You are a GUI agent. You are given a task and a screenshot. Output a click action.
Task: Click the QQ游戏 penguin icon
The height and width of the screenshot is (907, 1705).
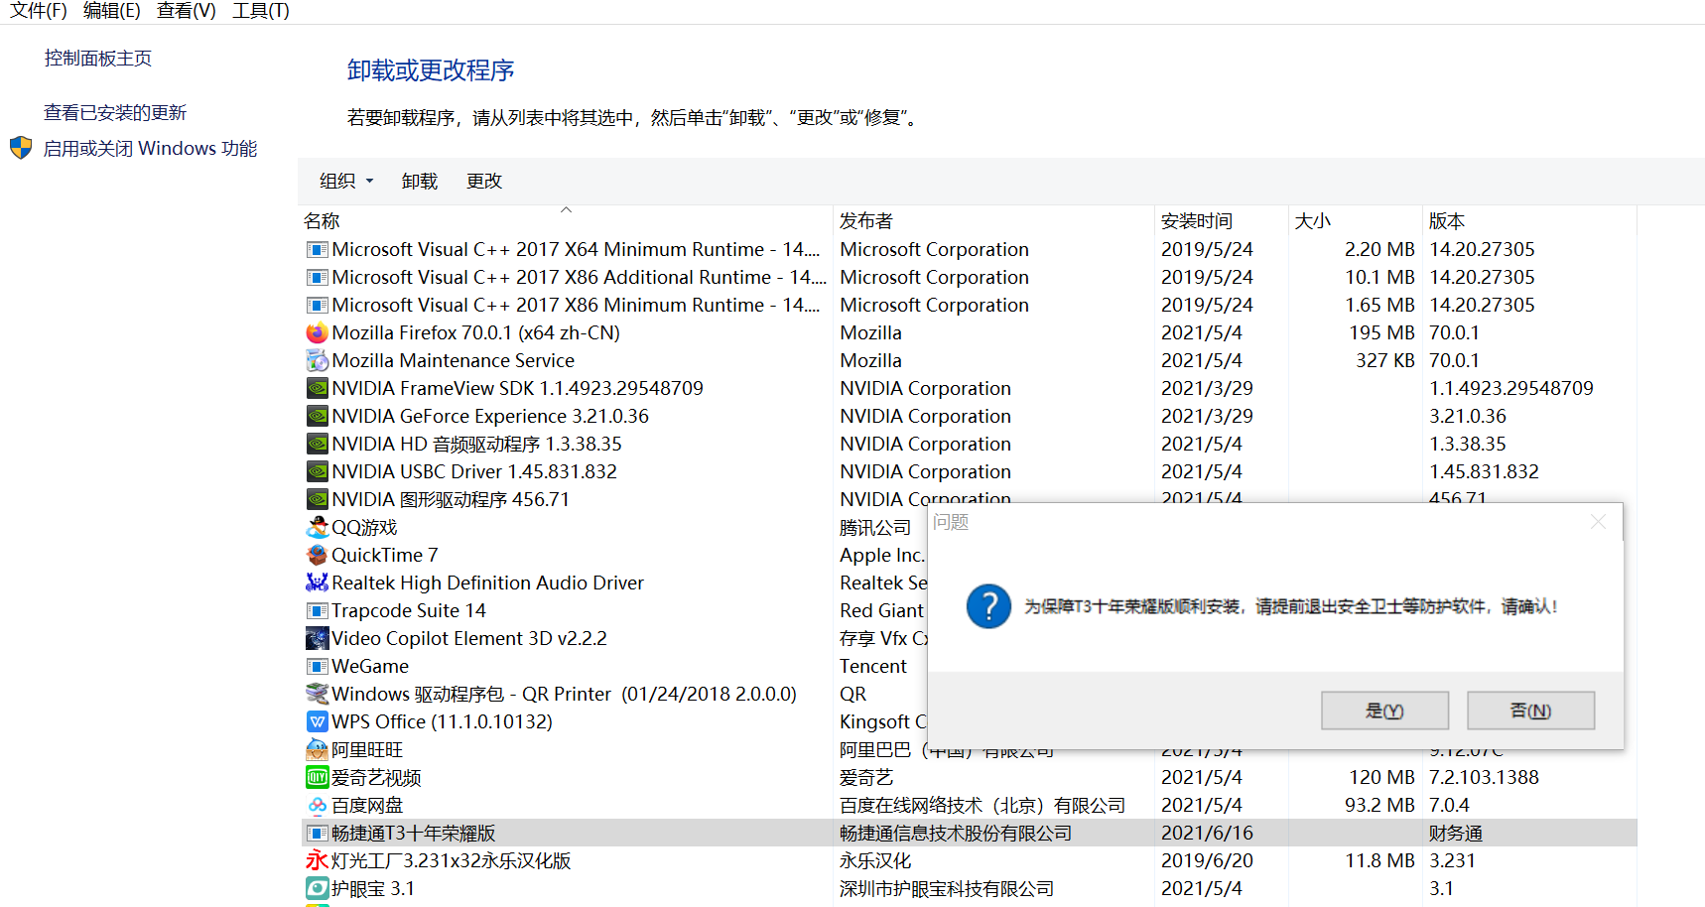tap(317, 527)
